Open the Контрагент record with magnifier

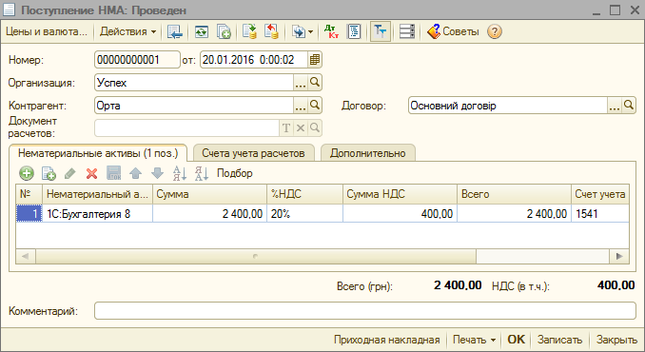point(315,106)
